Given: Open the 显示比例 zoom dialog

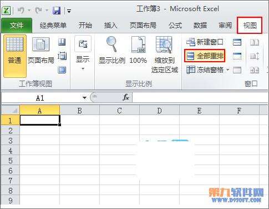Looking at the screenshot, I should click(112, 51).
